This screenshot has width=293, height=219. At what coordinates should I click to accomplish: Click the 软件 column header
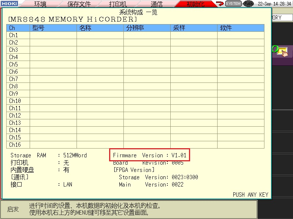tap(241, 28)
